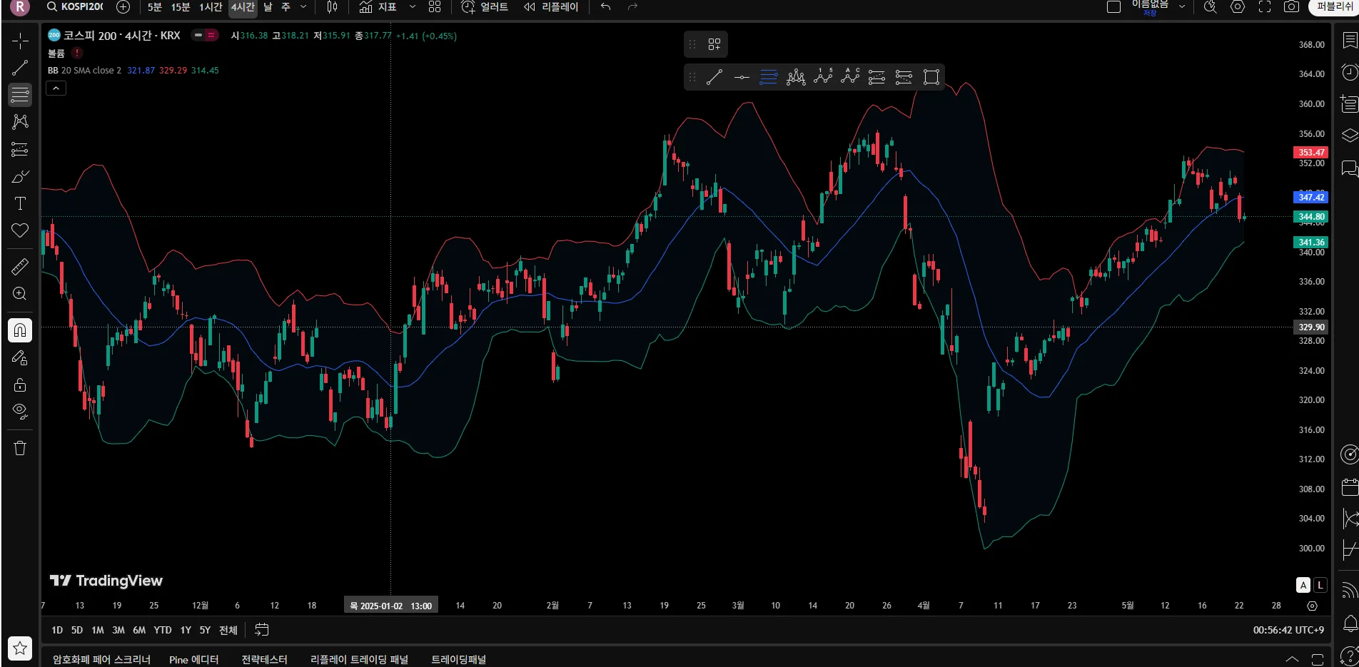Expand the timeframe interval dropdown arrow

(303, 7)
